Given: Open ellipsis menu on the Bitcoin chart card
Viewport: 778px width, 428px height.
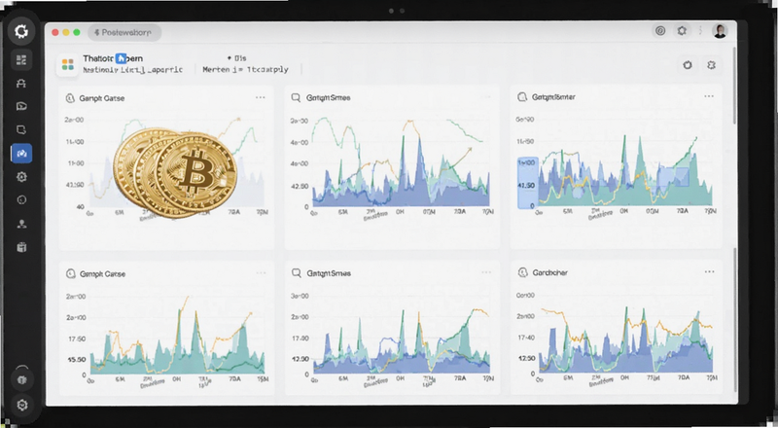Looking at the screenshot, I should [x=261, y=97].
